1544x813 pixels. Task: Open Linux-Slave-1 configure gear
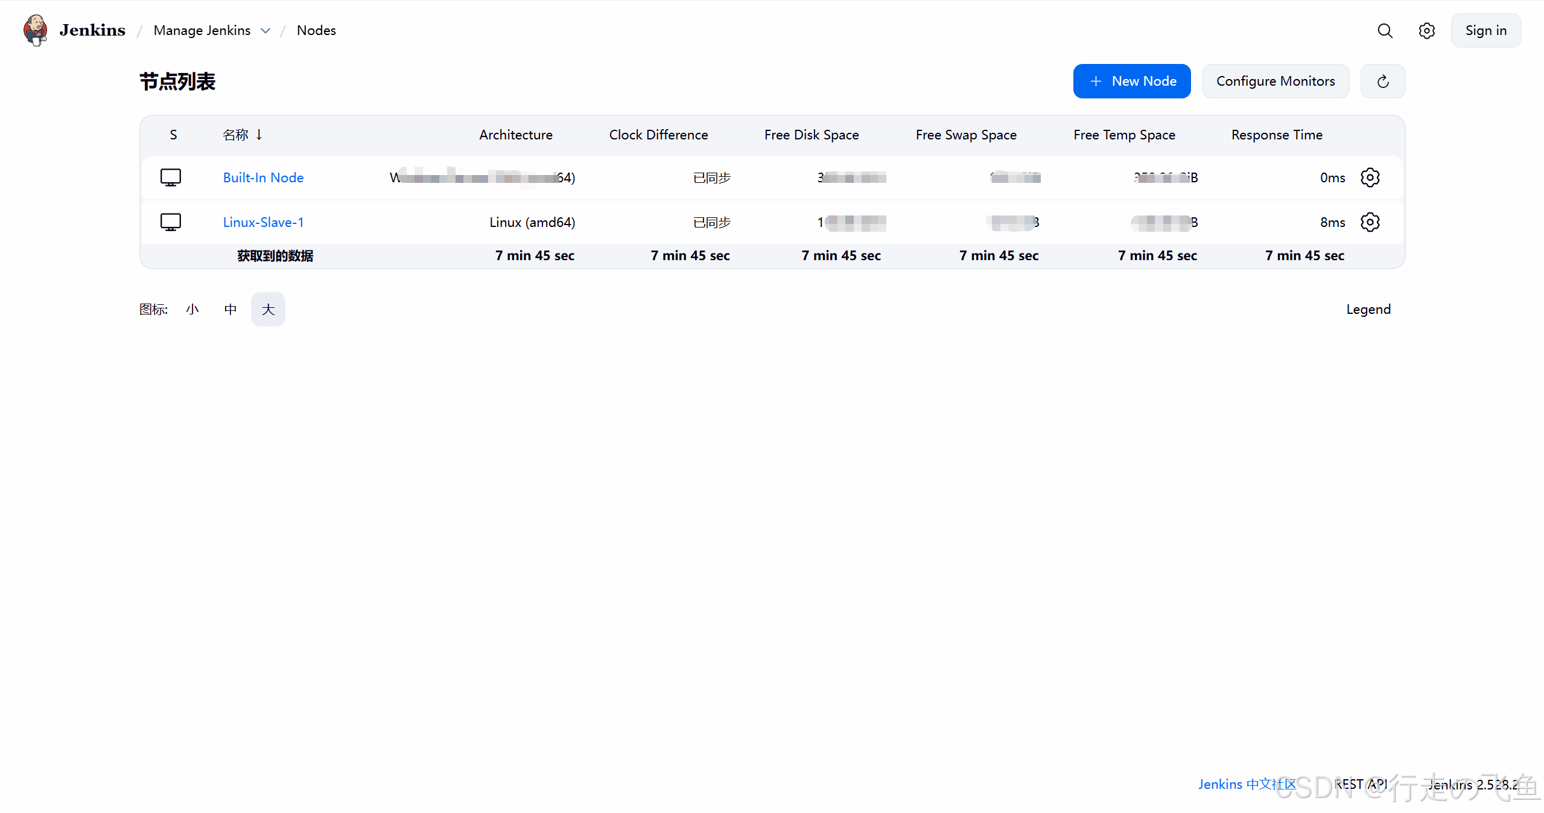1370,222
